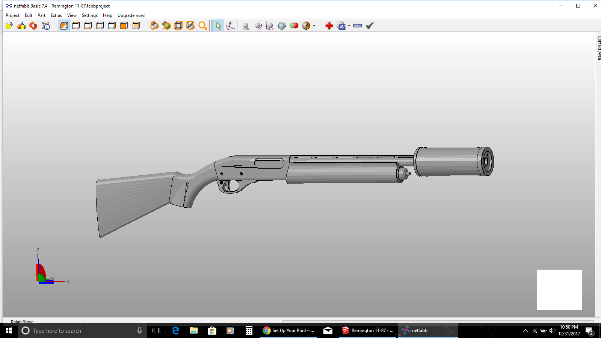601x338 pixels.
Task: Click the Cortana microphone icon
Action: (139, 330)
